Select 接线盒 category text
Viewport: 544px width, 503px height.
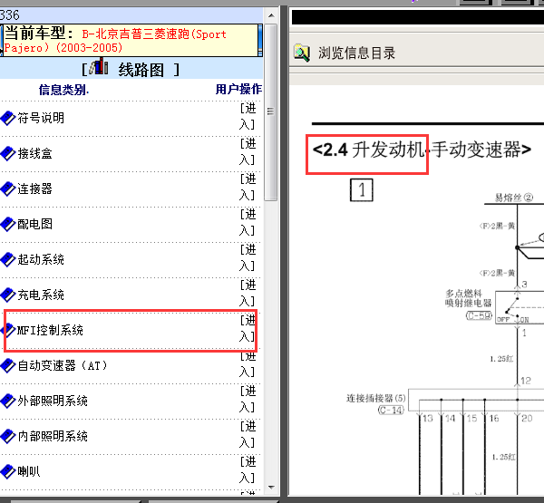[x=35, y=153]
